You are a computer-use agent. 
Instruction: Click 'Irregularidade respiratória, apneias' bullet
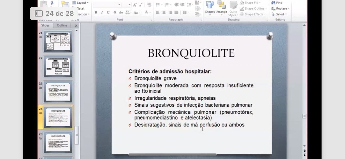(175, 98)
